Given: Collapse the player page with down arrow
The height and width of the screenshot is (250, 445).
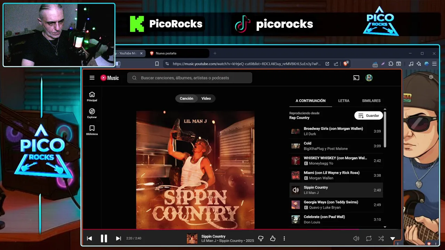Looking at the screenshot, I should click(393, 239).
